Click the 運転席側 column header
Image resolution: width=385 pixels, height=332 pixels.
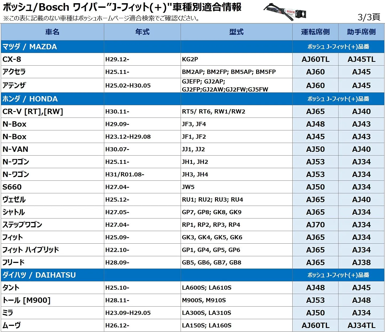(x=315, y=32)
